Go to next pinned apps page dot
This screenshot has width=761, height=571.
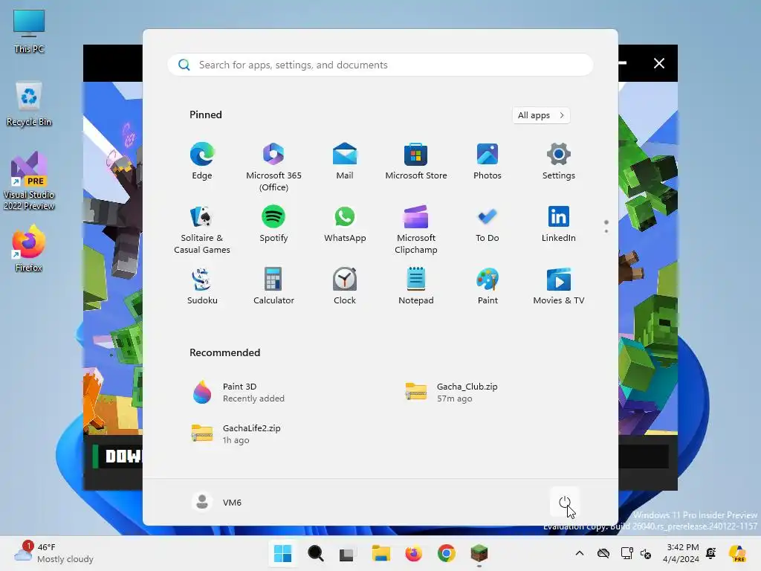pyautogui.click(x=606, y=231)
